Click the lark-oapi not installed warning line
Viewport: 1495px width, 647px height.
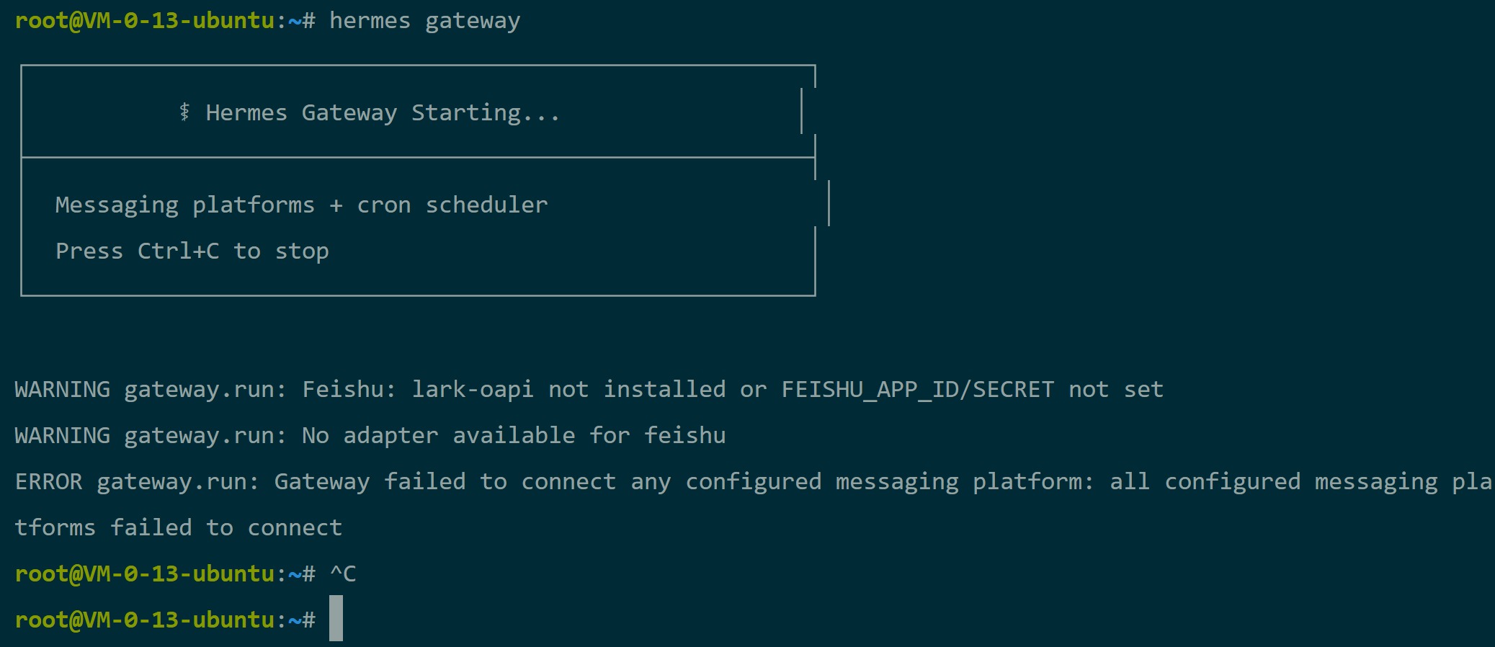(x=589, y=390)
